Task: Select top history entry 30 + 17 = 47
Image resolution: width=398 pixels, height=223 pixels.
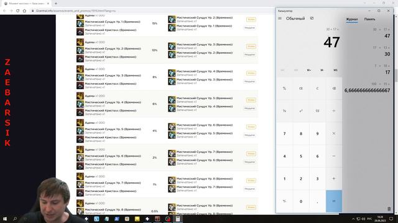Action: [368, 33]
